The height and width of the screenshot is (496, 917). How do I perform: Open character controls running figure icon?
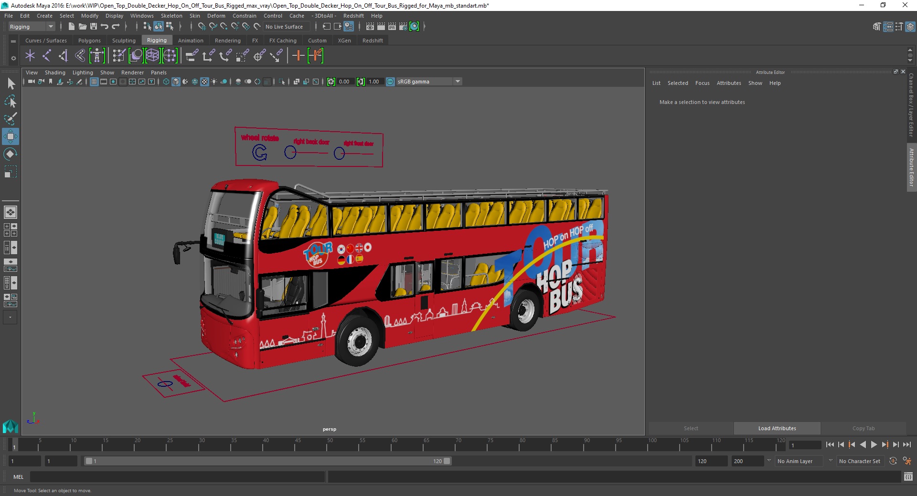(x=906, y=461)
